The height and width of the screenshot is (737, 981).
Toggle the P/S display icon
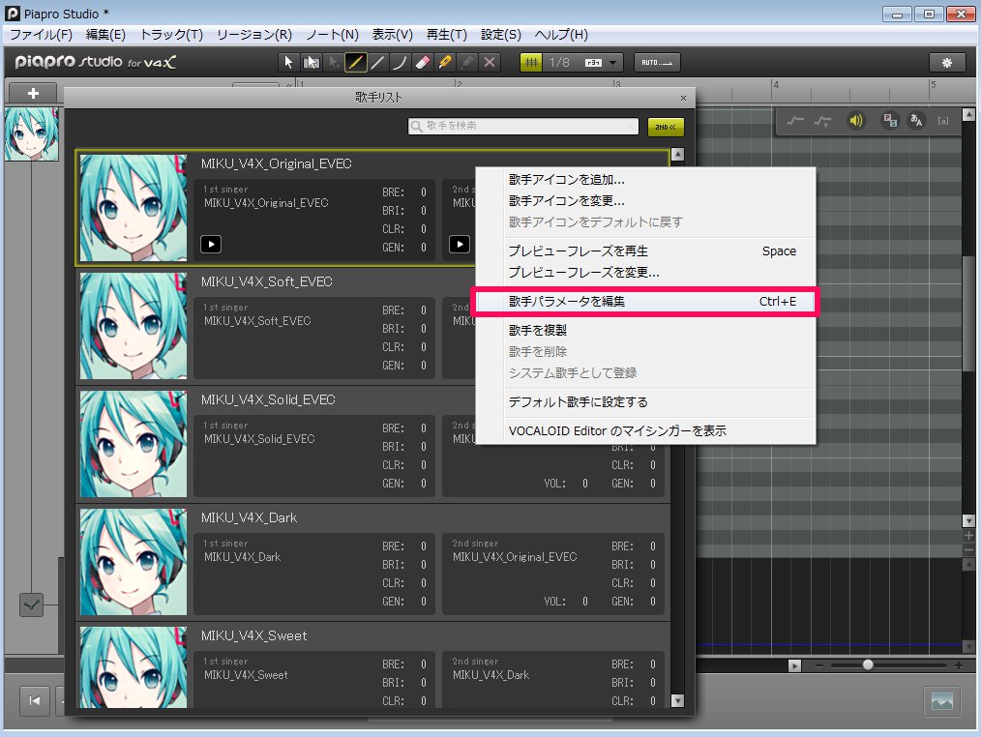coord(890,120)
